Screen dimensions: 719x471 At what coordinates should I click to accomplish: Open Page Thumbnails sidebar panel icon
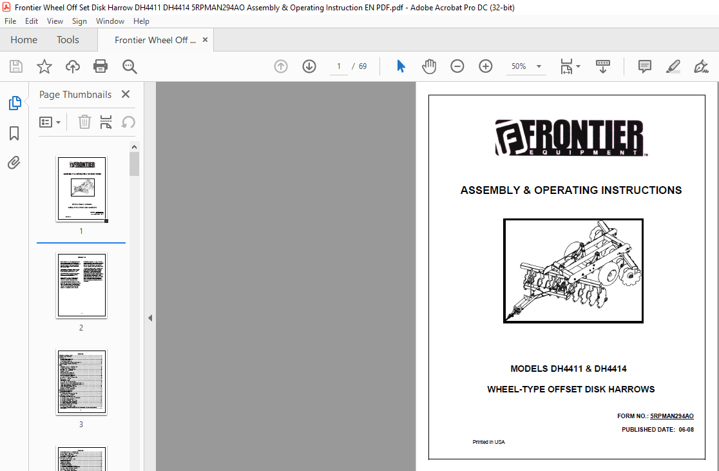pos(15,103)
